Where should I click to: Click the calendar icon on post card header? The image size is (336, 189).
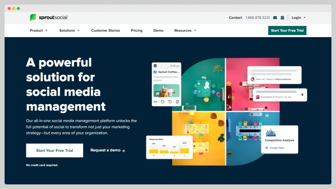click(155, 66)
